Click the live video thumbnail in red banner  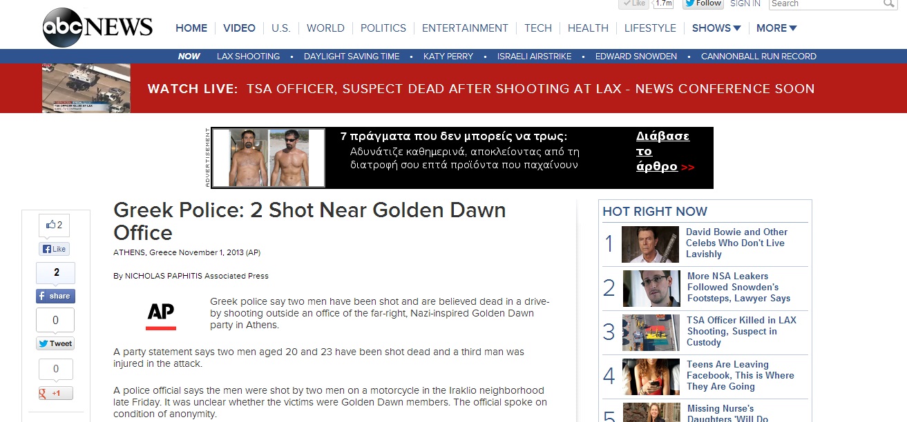point(86,88)
